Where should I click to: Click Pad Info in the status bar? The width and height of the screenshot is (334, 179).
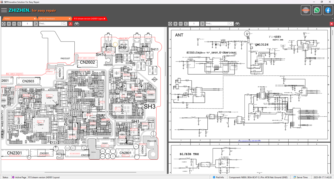(x=218, y=177)
